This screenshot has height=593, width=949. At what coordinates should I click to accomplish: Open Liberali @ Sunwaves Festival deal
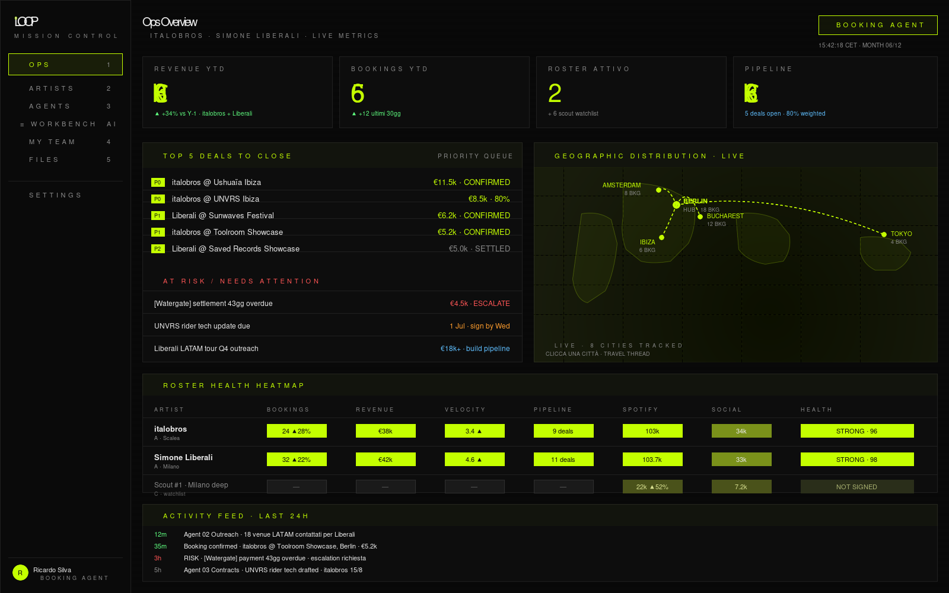(332, 216)
